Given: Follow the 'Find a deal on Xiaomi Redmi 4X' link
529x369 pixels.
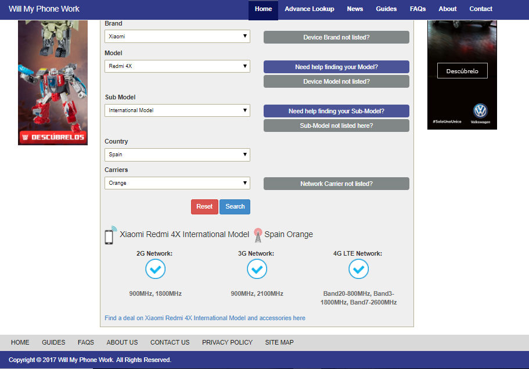Looking at the screenshot, I should coord(205,318).
